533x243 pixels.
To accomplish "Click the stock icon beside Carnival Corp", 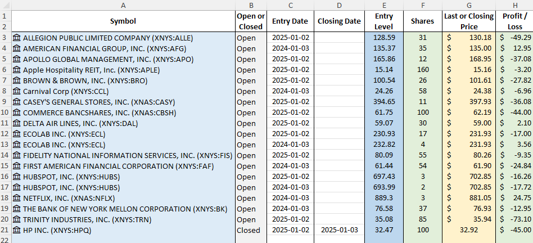I will (x=16, y=92).
